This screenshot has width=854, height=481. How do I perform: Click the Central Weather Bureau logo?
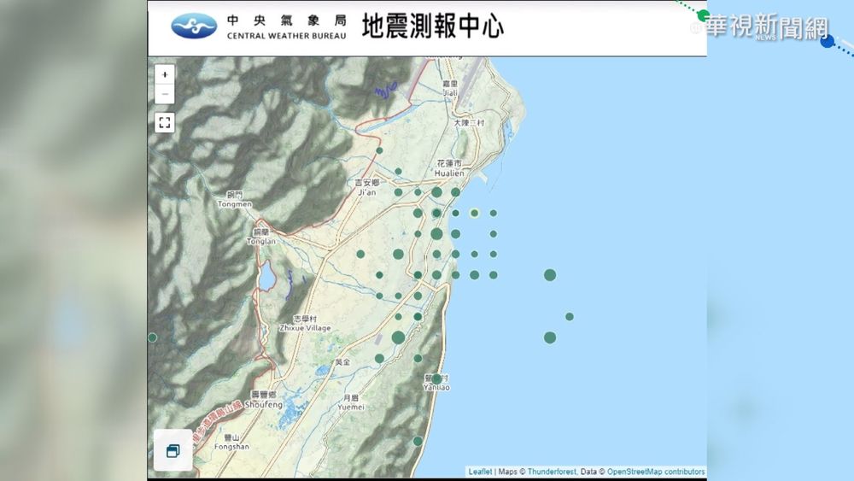(193, 26)
